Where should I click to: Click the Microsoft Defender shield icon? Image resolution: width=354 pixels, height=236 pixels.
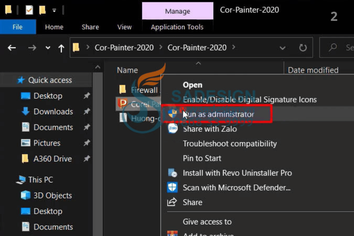pos(172,187)
